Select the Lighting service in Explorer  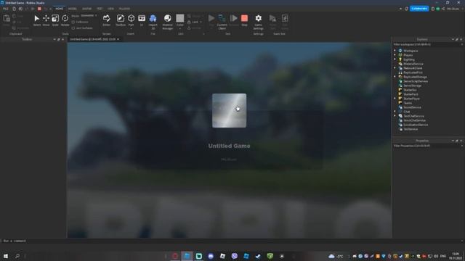point(408,59)
